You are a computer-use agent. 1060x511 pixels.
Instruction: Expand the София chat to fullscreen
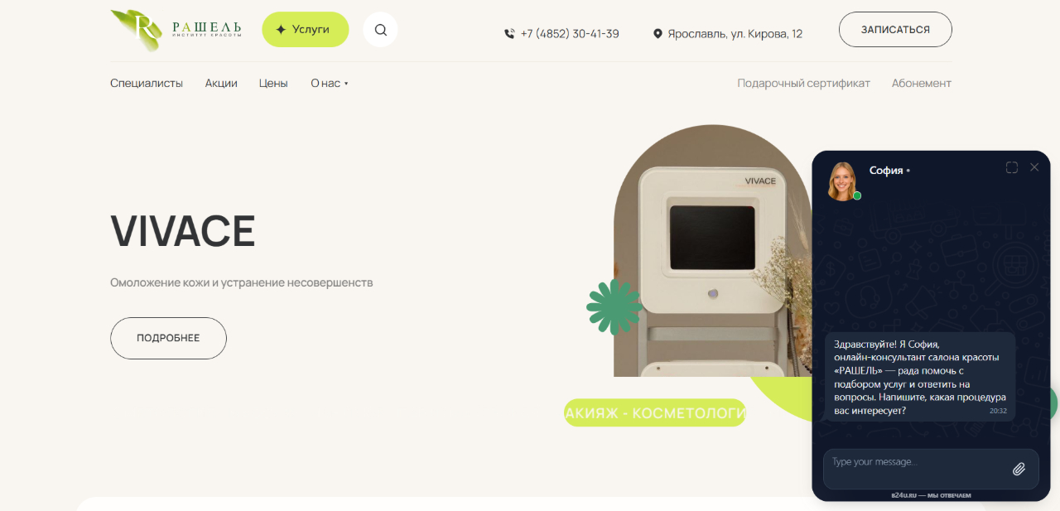pyautogui.click(x=1011, y=167)
